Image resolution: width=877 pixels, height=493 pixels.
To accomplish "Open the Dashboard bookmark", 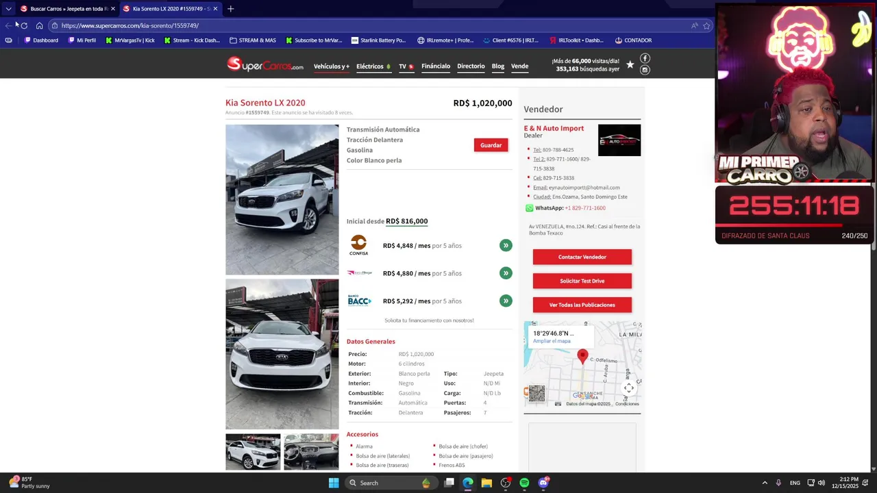I will pos(41,40).
